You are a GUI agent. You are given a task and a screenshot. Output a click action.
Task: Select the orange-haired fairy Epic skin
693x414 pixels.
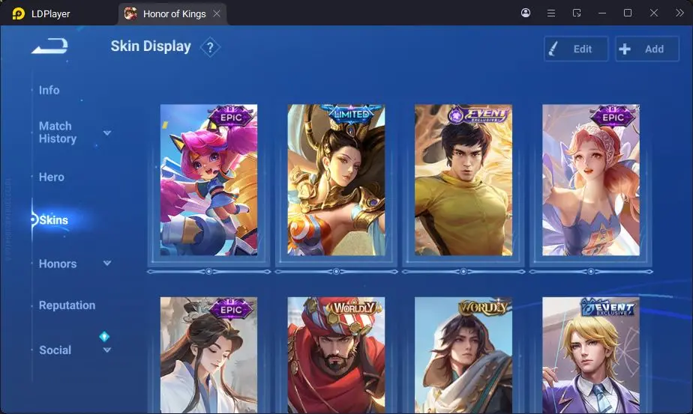tap(591, 180)
